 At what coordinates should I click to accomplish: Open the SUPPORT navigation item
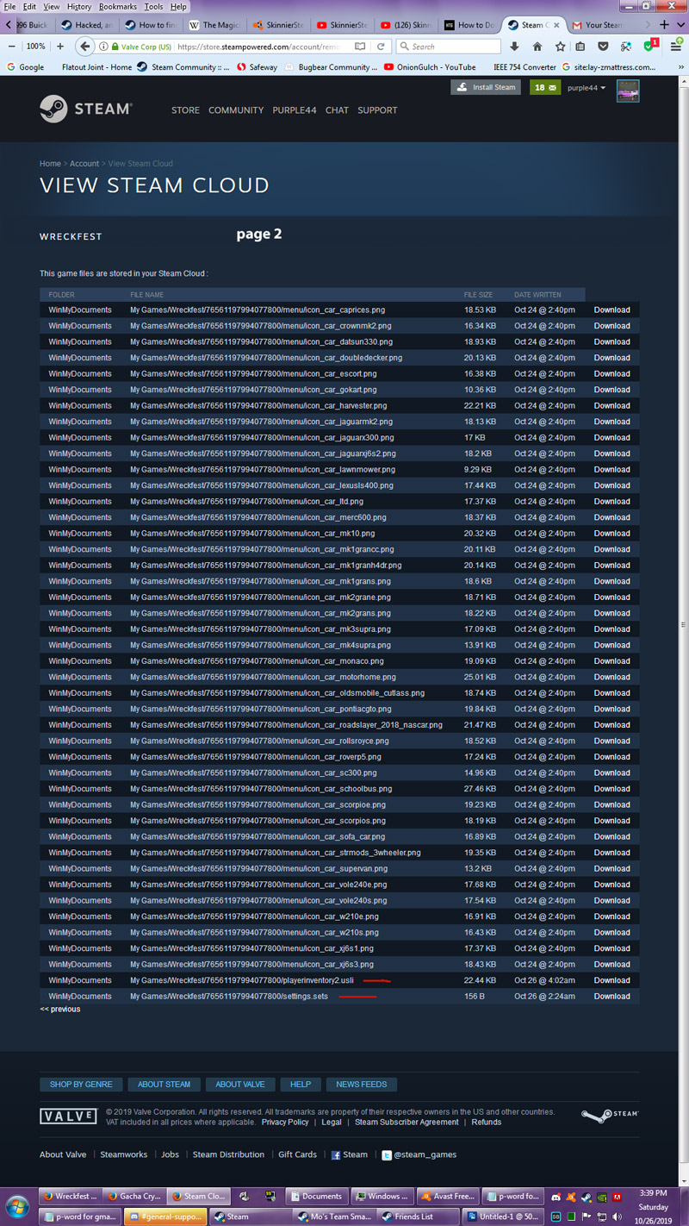pos(377,110)
